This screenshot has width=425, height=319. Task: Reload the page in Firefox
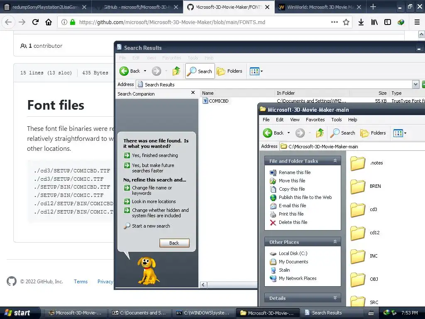[x=35, y=22]
